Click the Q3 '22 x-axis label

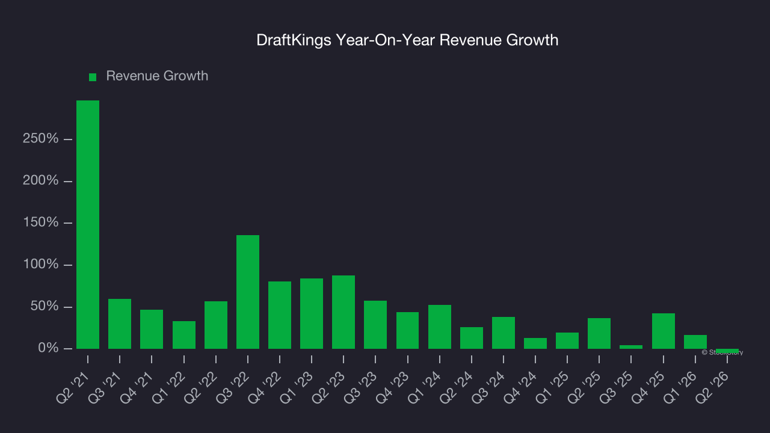point(233,388)
